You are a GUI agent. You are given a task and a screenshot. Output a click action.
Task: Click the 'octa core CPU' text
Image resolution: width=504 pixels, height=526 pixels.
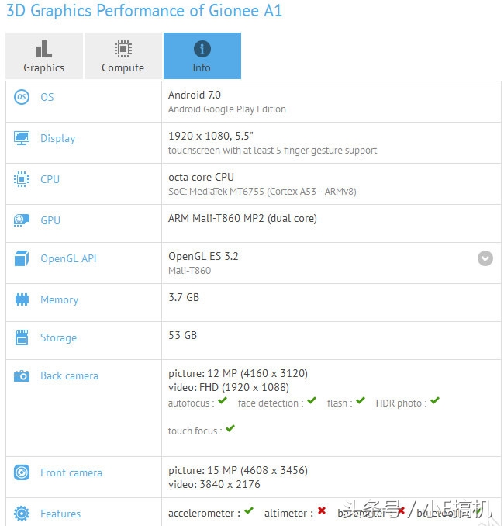click(201, 177)
